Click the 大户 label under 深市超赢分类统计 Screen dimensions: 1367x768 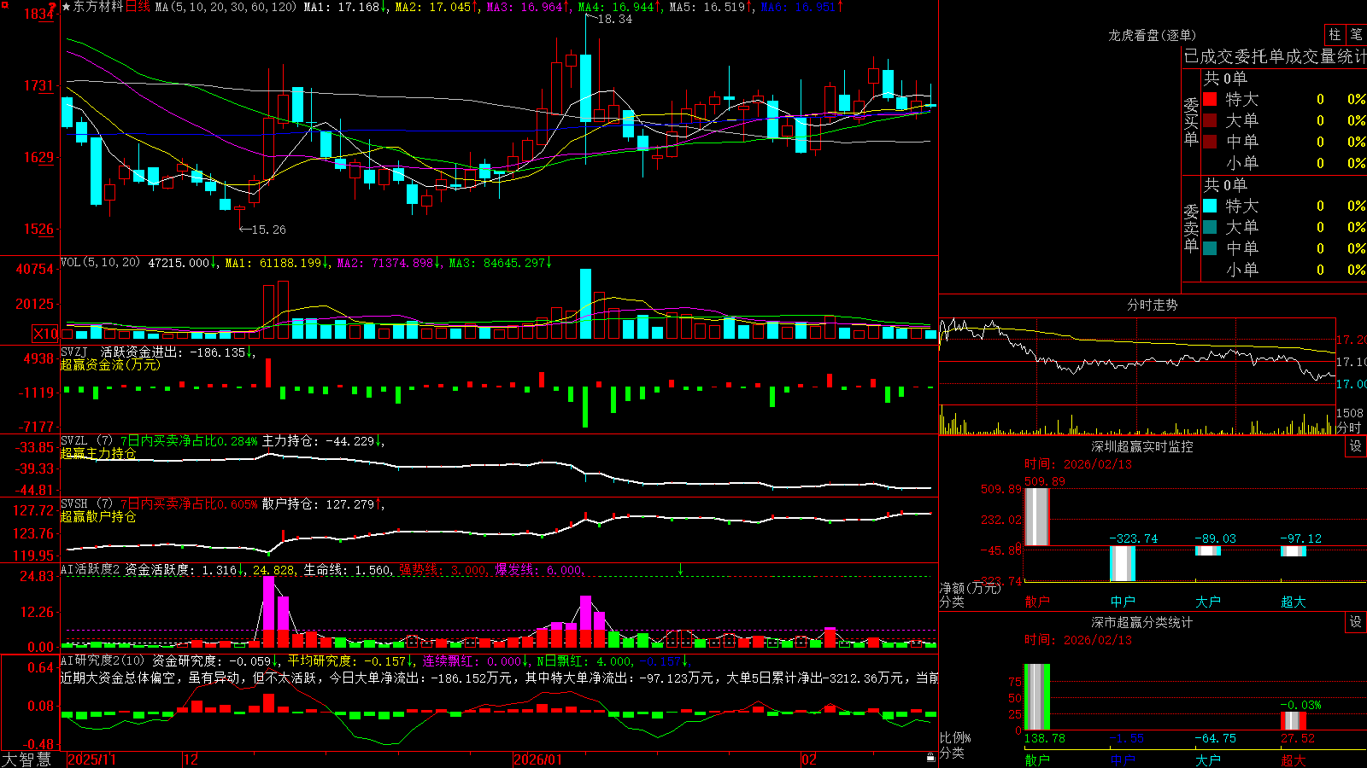1208,759
